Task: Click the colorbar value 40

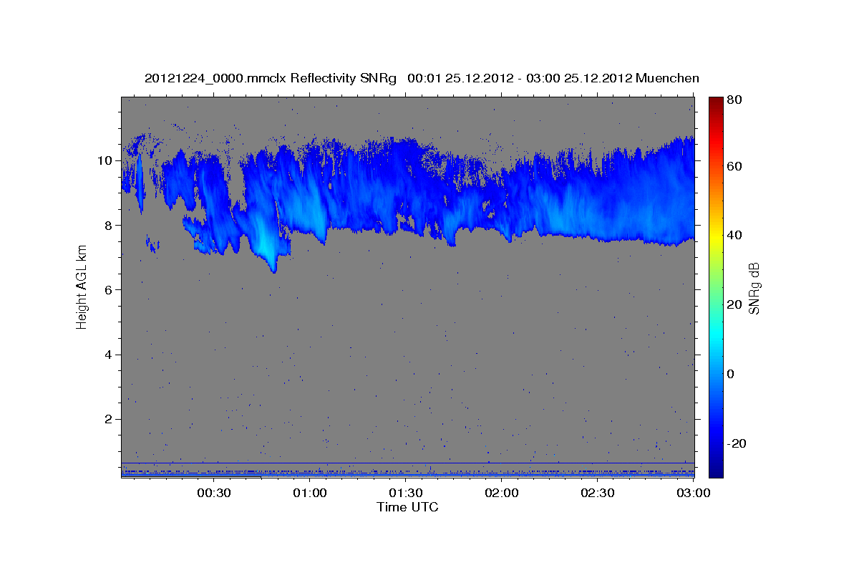Action: [x=735, y=235]
